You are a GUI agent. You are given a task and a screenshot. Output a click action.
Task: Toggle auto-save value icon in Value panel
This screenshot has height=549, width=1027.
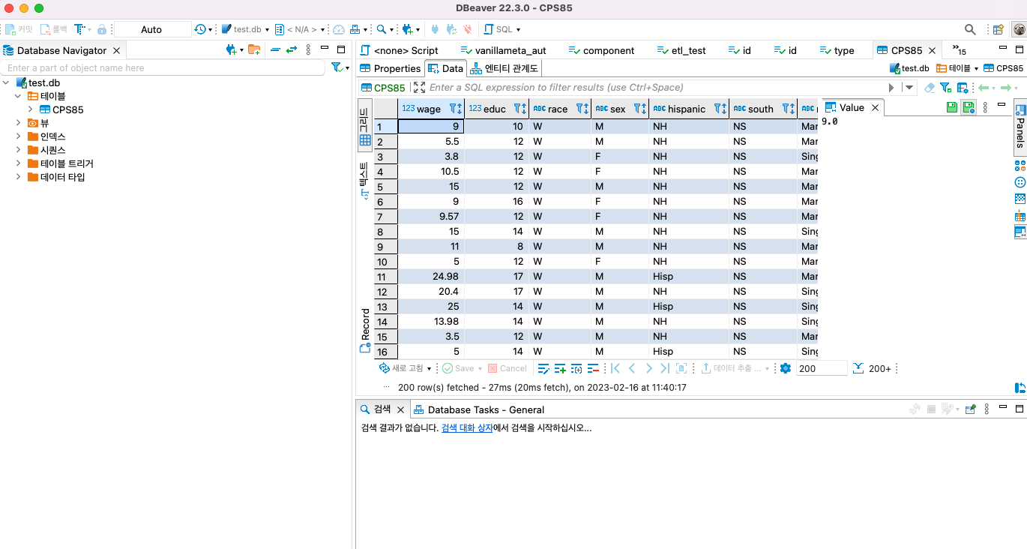click(x=969, y=107)
